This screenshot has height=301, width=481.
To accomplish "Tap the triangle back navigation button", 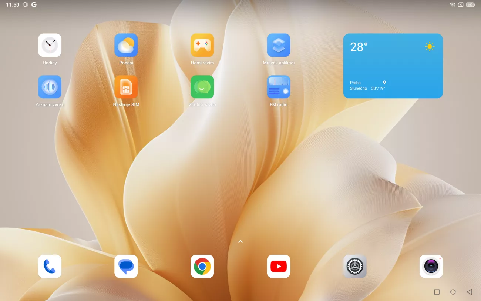I will coord(469,292).
